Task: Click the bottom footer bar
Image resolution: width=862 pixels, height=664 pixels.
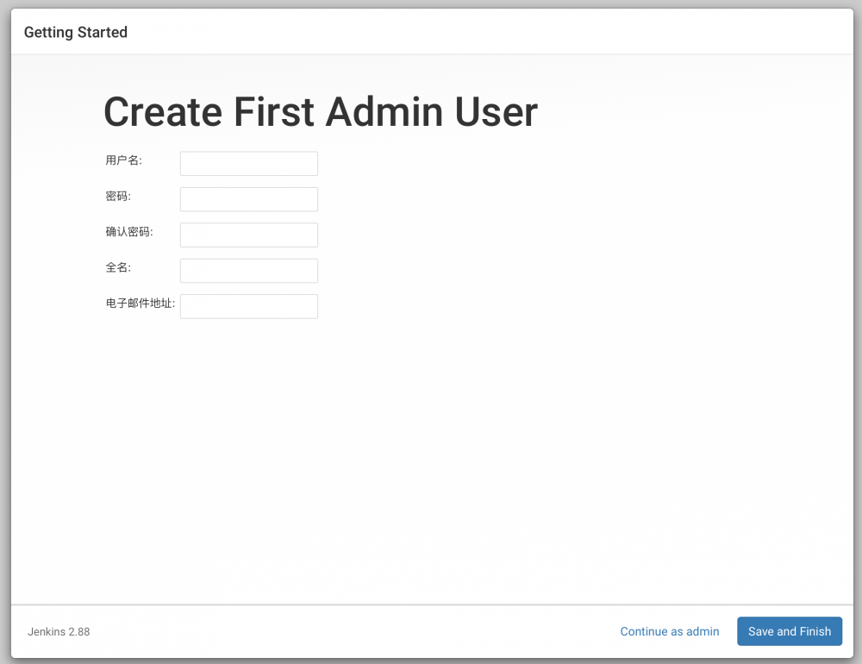Action: [388, 631]
